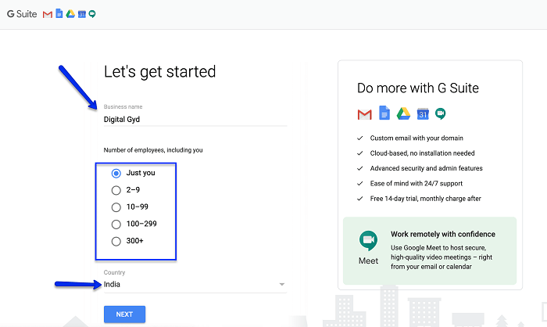
Task: Click the Gmail icon in the header
Action: [x=48, y=14]
